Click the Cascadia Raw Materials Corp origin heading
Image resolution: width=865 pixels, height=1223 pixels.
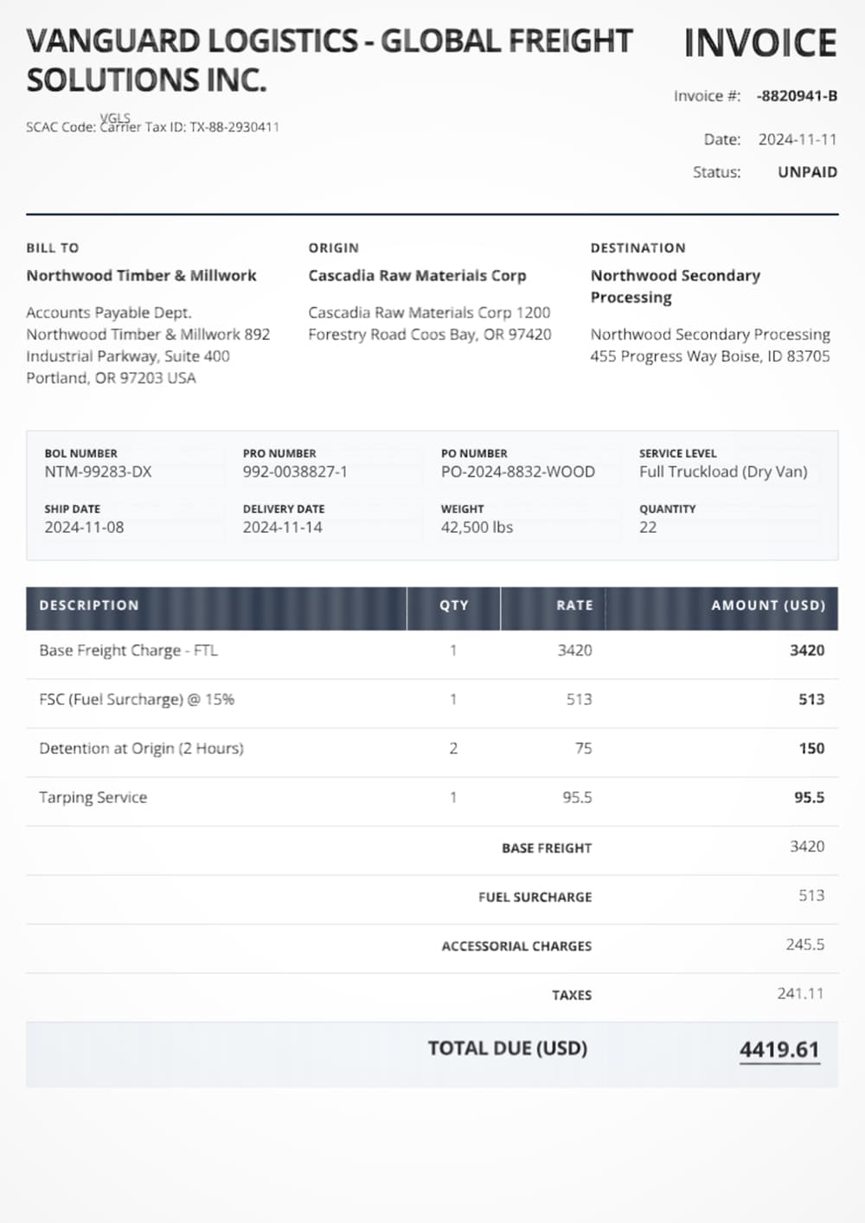[x=417, y=276]
